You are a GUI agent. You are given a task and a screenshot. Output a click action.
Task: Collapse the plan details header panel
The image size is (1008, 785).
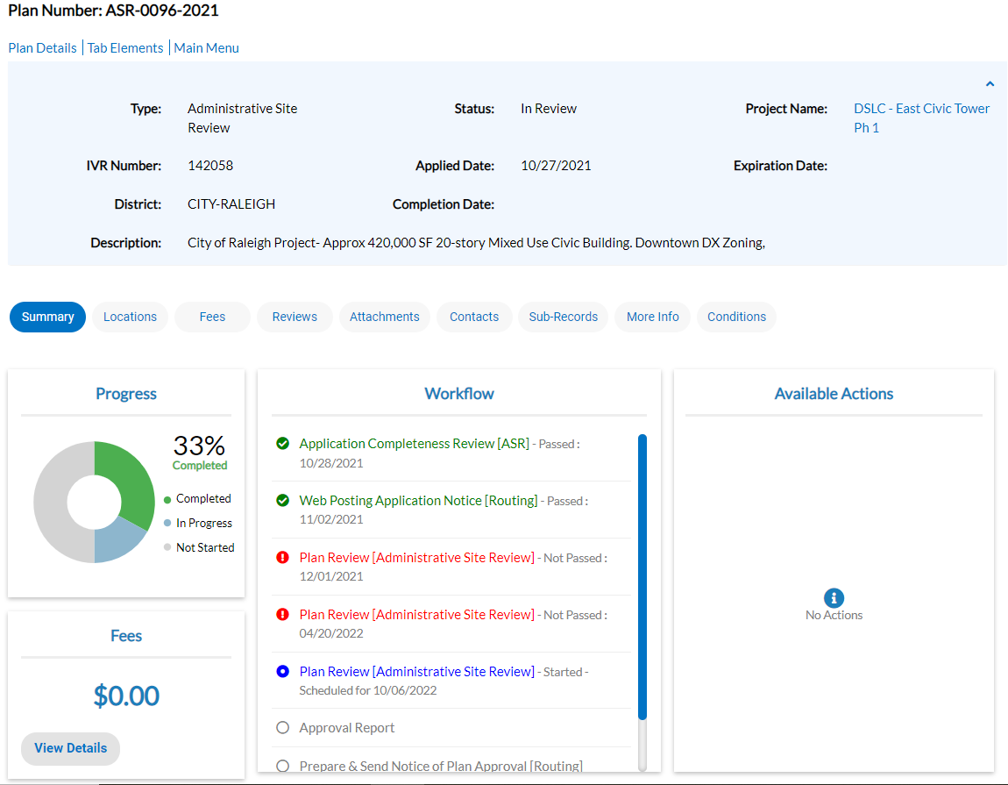tap(990, 84)
